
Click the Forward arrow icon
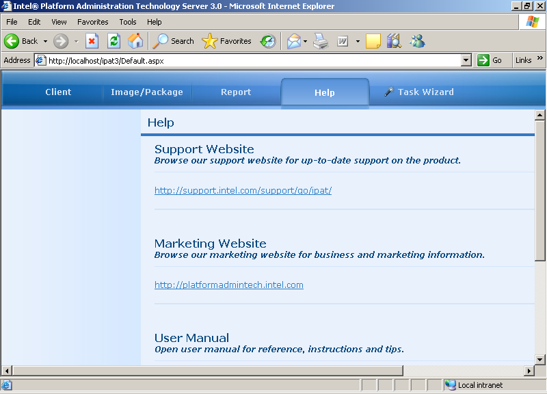pyautogui.click(x=61, y=41)
